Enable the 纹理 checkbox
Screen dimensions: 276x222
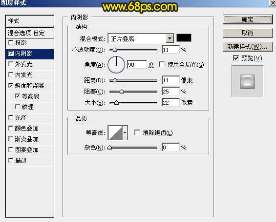click(18, 107)
